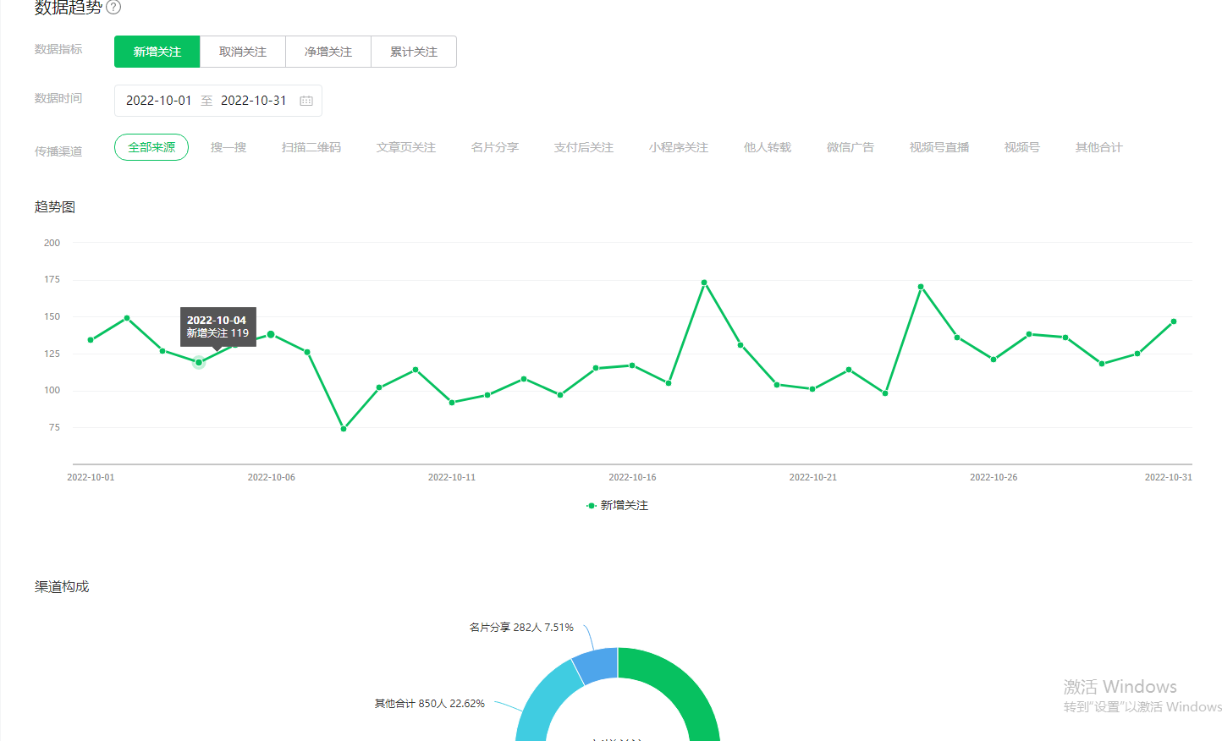
Task: Click the start date 2022-10-01 field
Action: click(x=159, y=101)
